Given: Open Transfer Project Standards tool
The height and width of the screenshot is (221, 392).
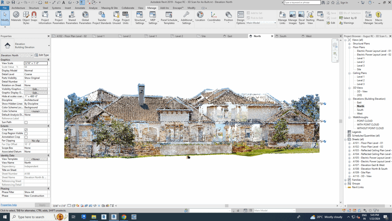Looking at the screenshot, I should pos(102,16).
